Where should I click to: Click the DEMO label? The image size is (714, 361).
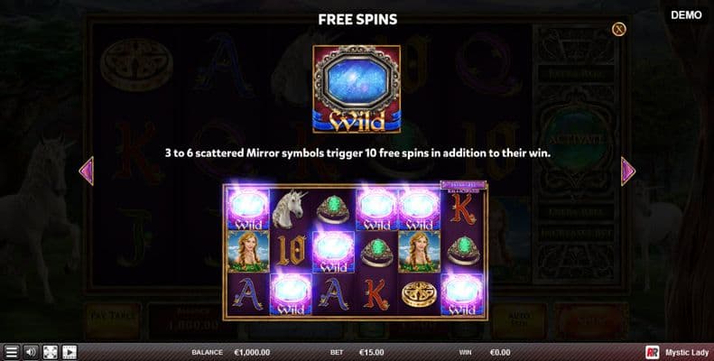(686, 15)
